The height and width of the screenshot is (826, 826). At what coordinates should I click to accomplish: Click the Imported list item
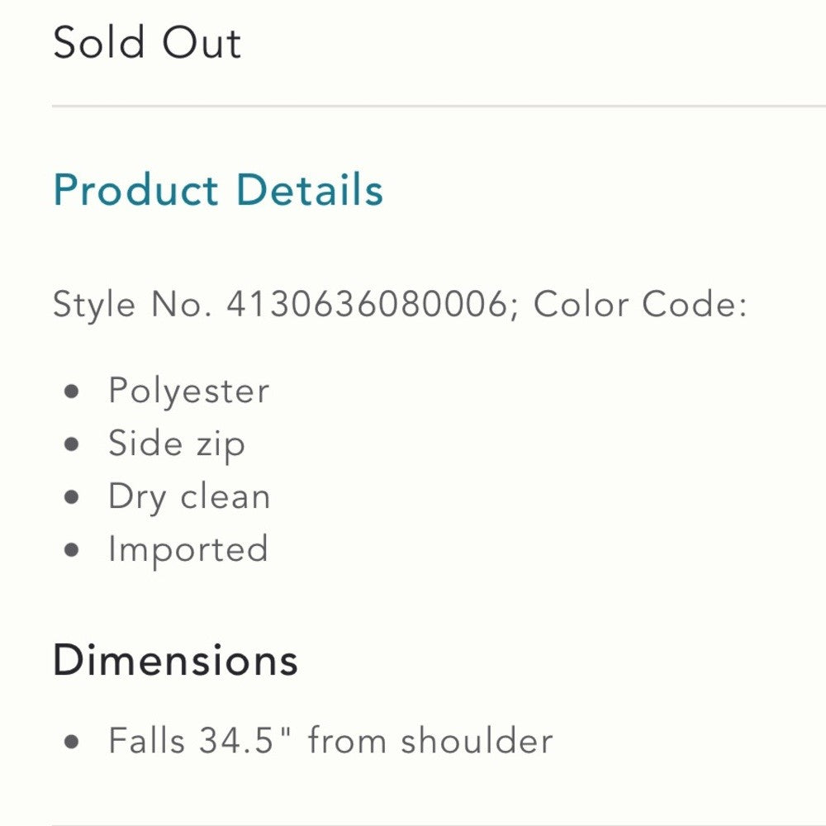pyautogui.click(x=188, y=550)
